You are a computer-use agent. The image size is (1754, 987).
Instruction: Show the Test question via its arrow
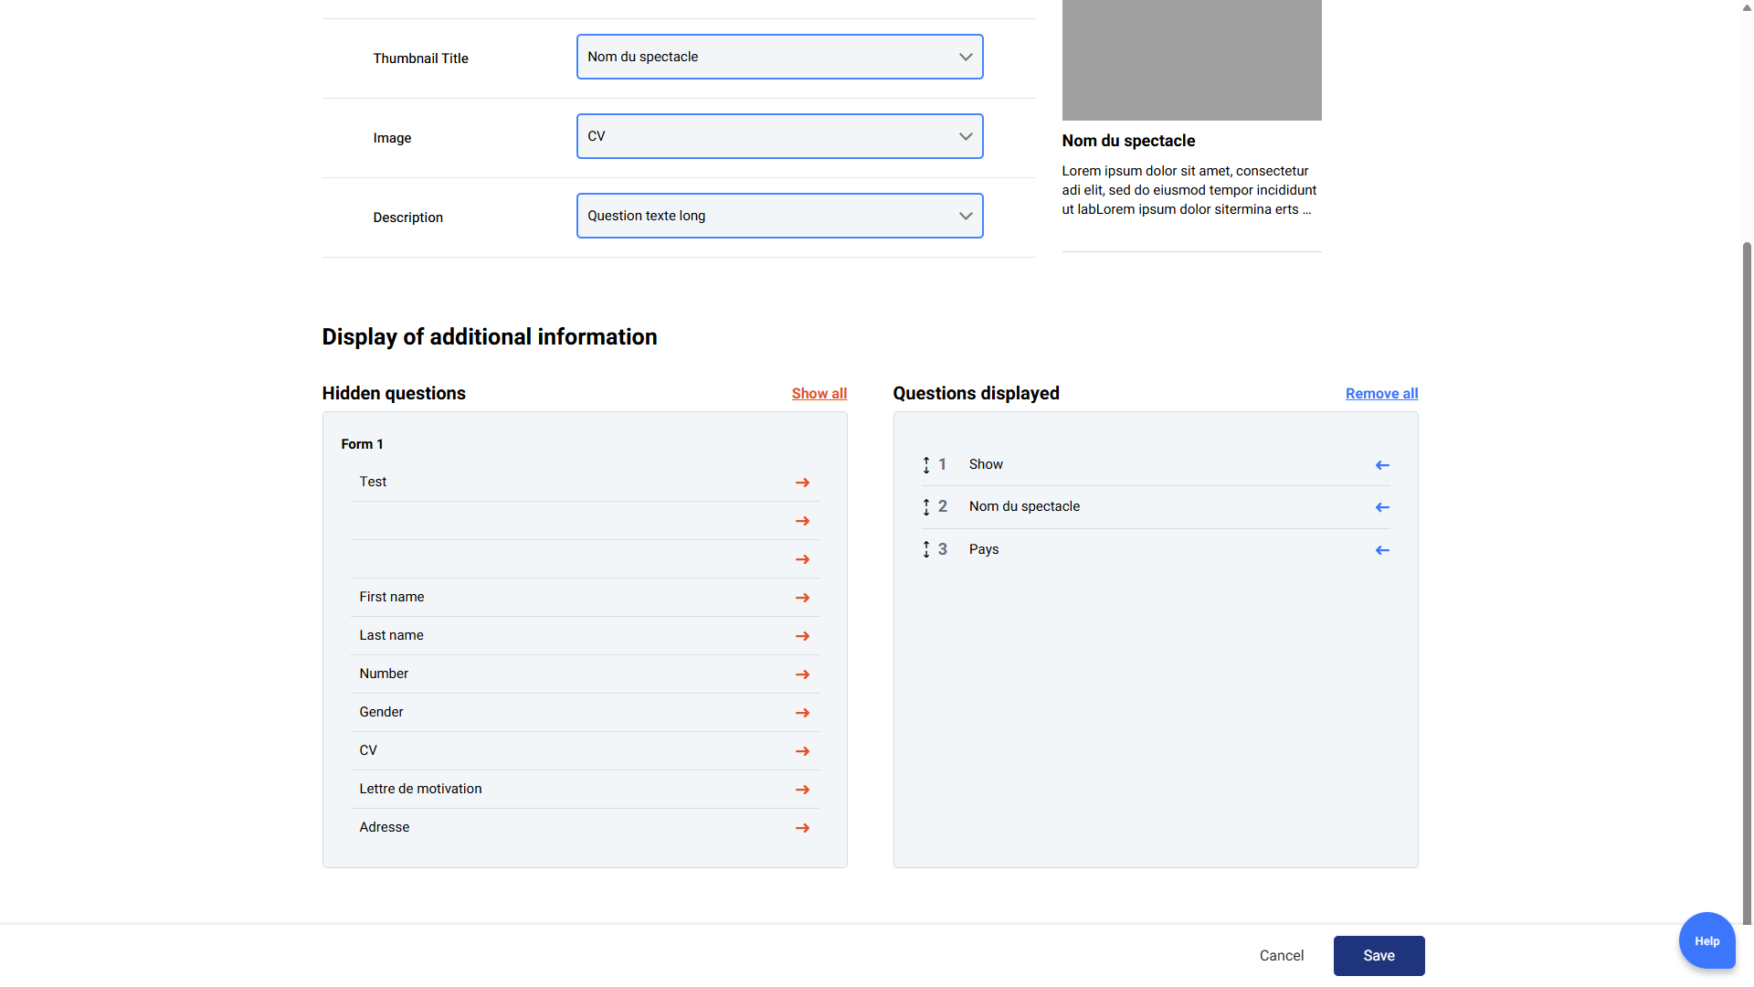[x=802, y=483]
